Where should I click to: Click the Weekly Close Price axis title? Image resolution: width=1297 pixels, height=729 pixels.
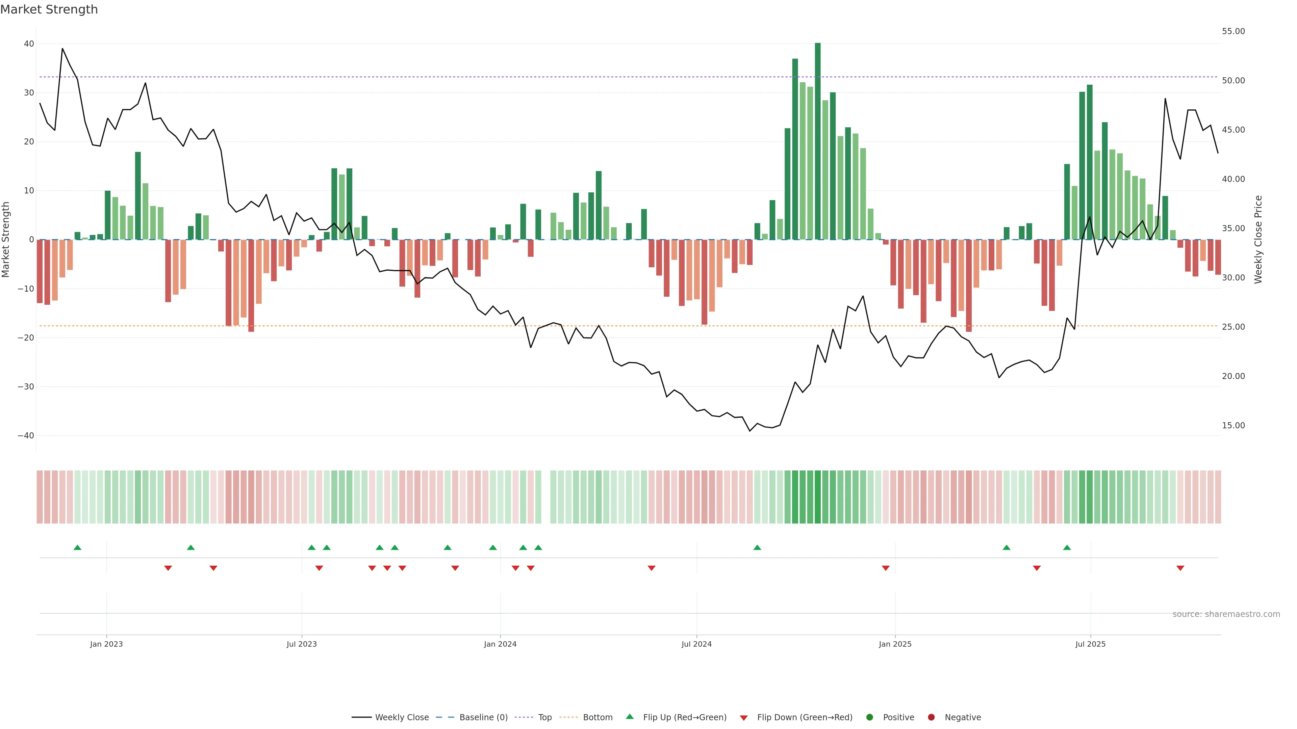1258,240
